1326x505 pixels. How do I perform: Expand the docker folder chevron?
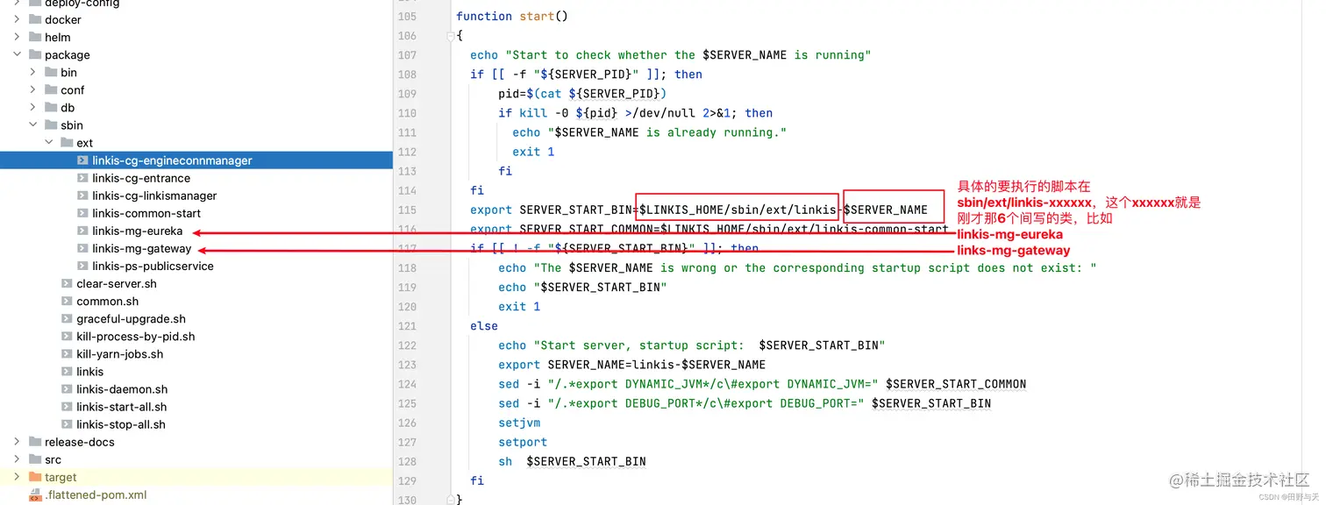point(18,19)
